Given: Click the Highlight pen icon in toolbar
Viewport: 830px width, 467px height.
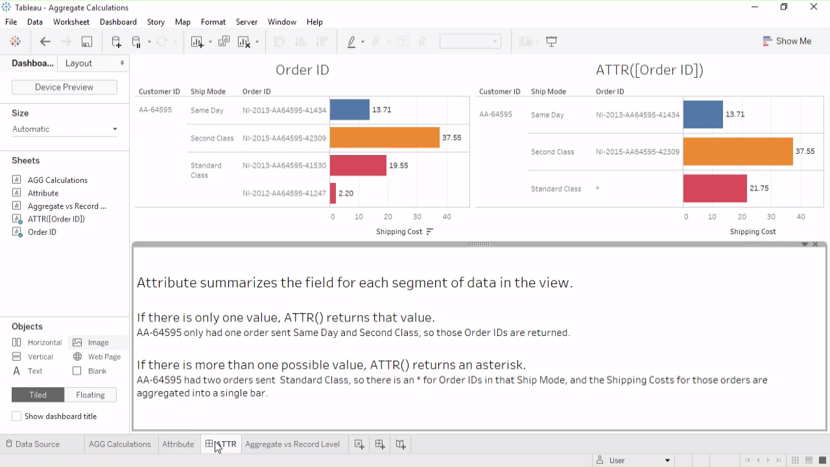Looking at the screenshot, I should click(351, 42).
